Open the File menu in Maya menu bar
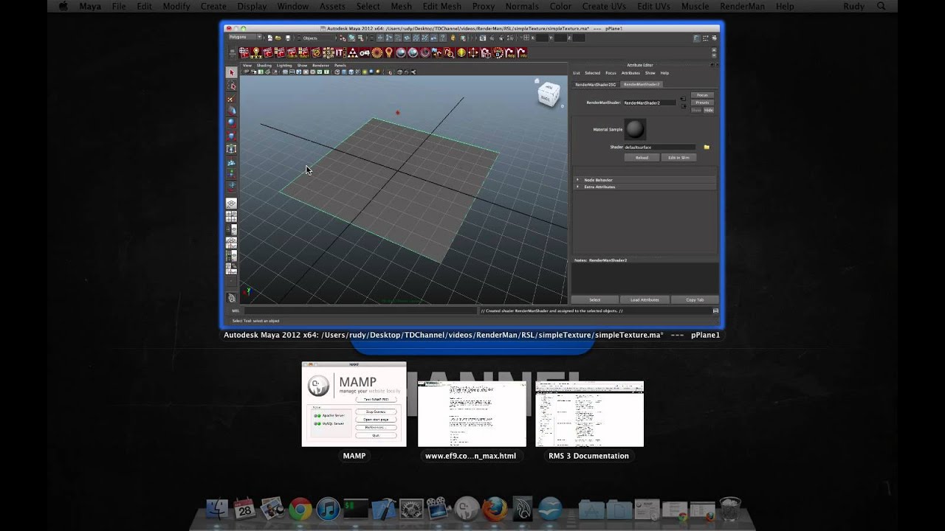 [x=119, y=7]
